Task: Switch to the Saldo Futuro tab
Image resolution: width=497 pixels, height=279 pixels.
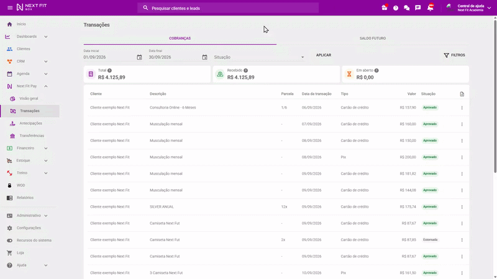Action: 372,38
